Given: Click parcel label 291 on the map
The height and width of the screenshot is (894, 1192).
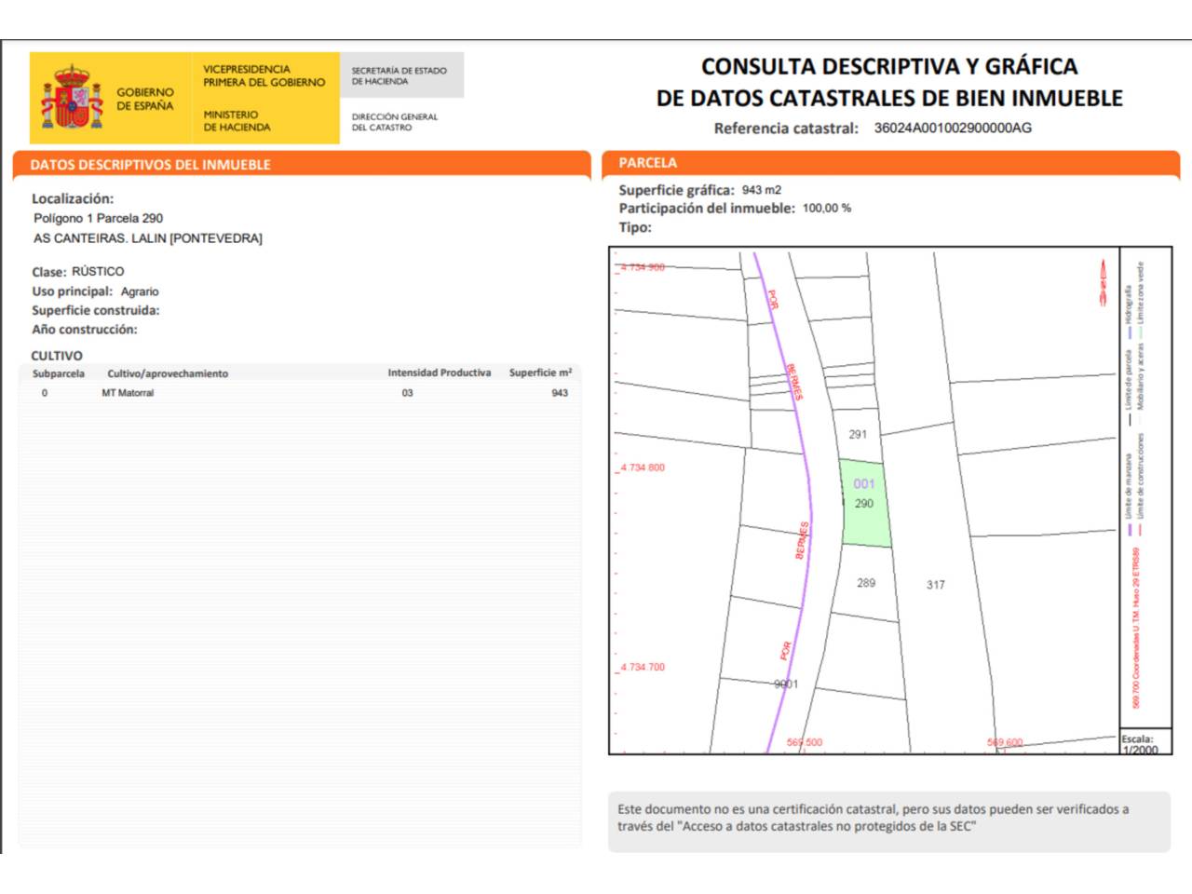Looking at the screenshot, I should 858,434.
